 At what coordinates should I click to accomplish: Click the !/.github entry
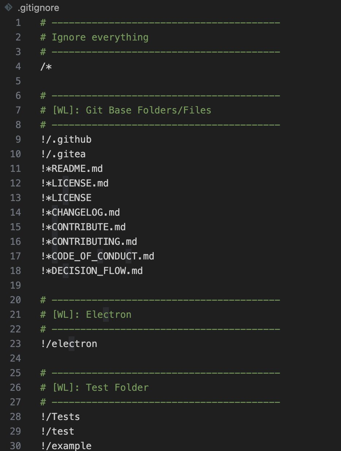tap(66, 139)
